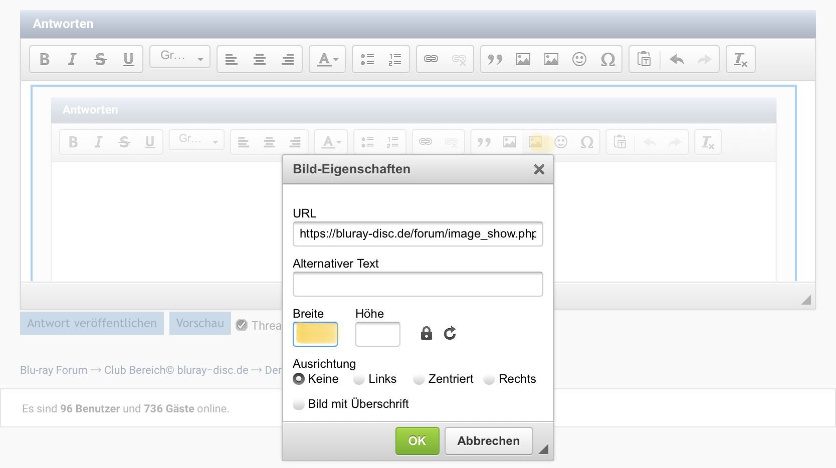Align text left in outer toolbar

[x=231, y=60]
